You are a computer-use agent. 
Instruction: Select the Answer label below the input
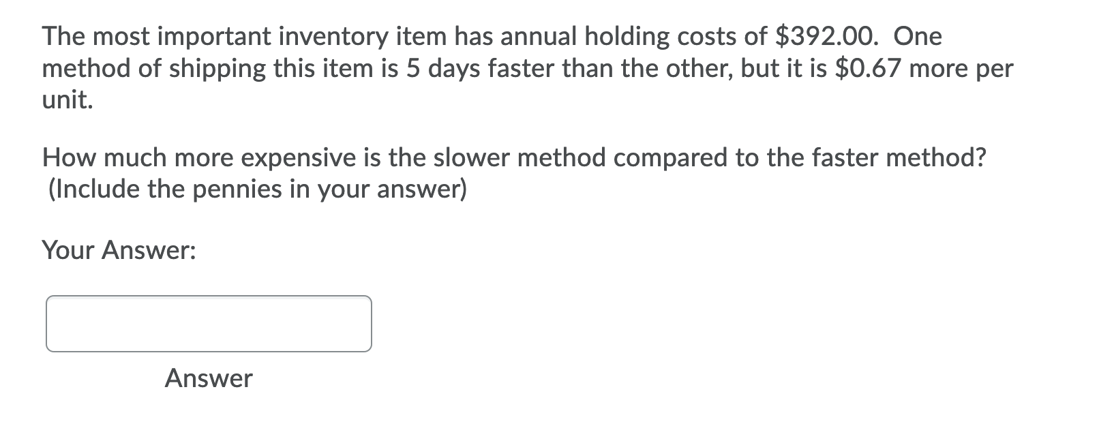pos(208,379)
